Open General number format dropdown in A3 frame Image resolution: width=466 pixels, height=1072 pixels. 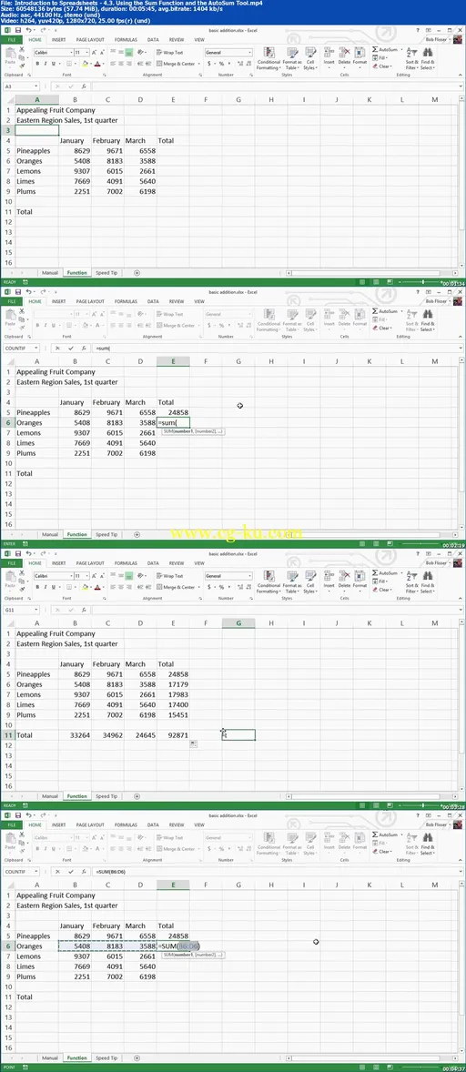pyautogui.click(x=249, y=53)
